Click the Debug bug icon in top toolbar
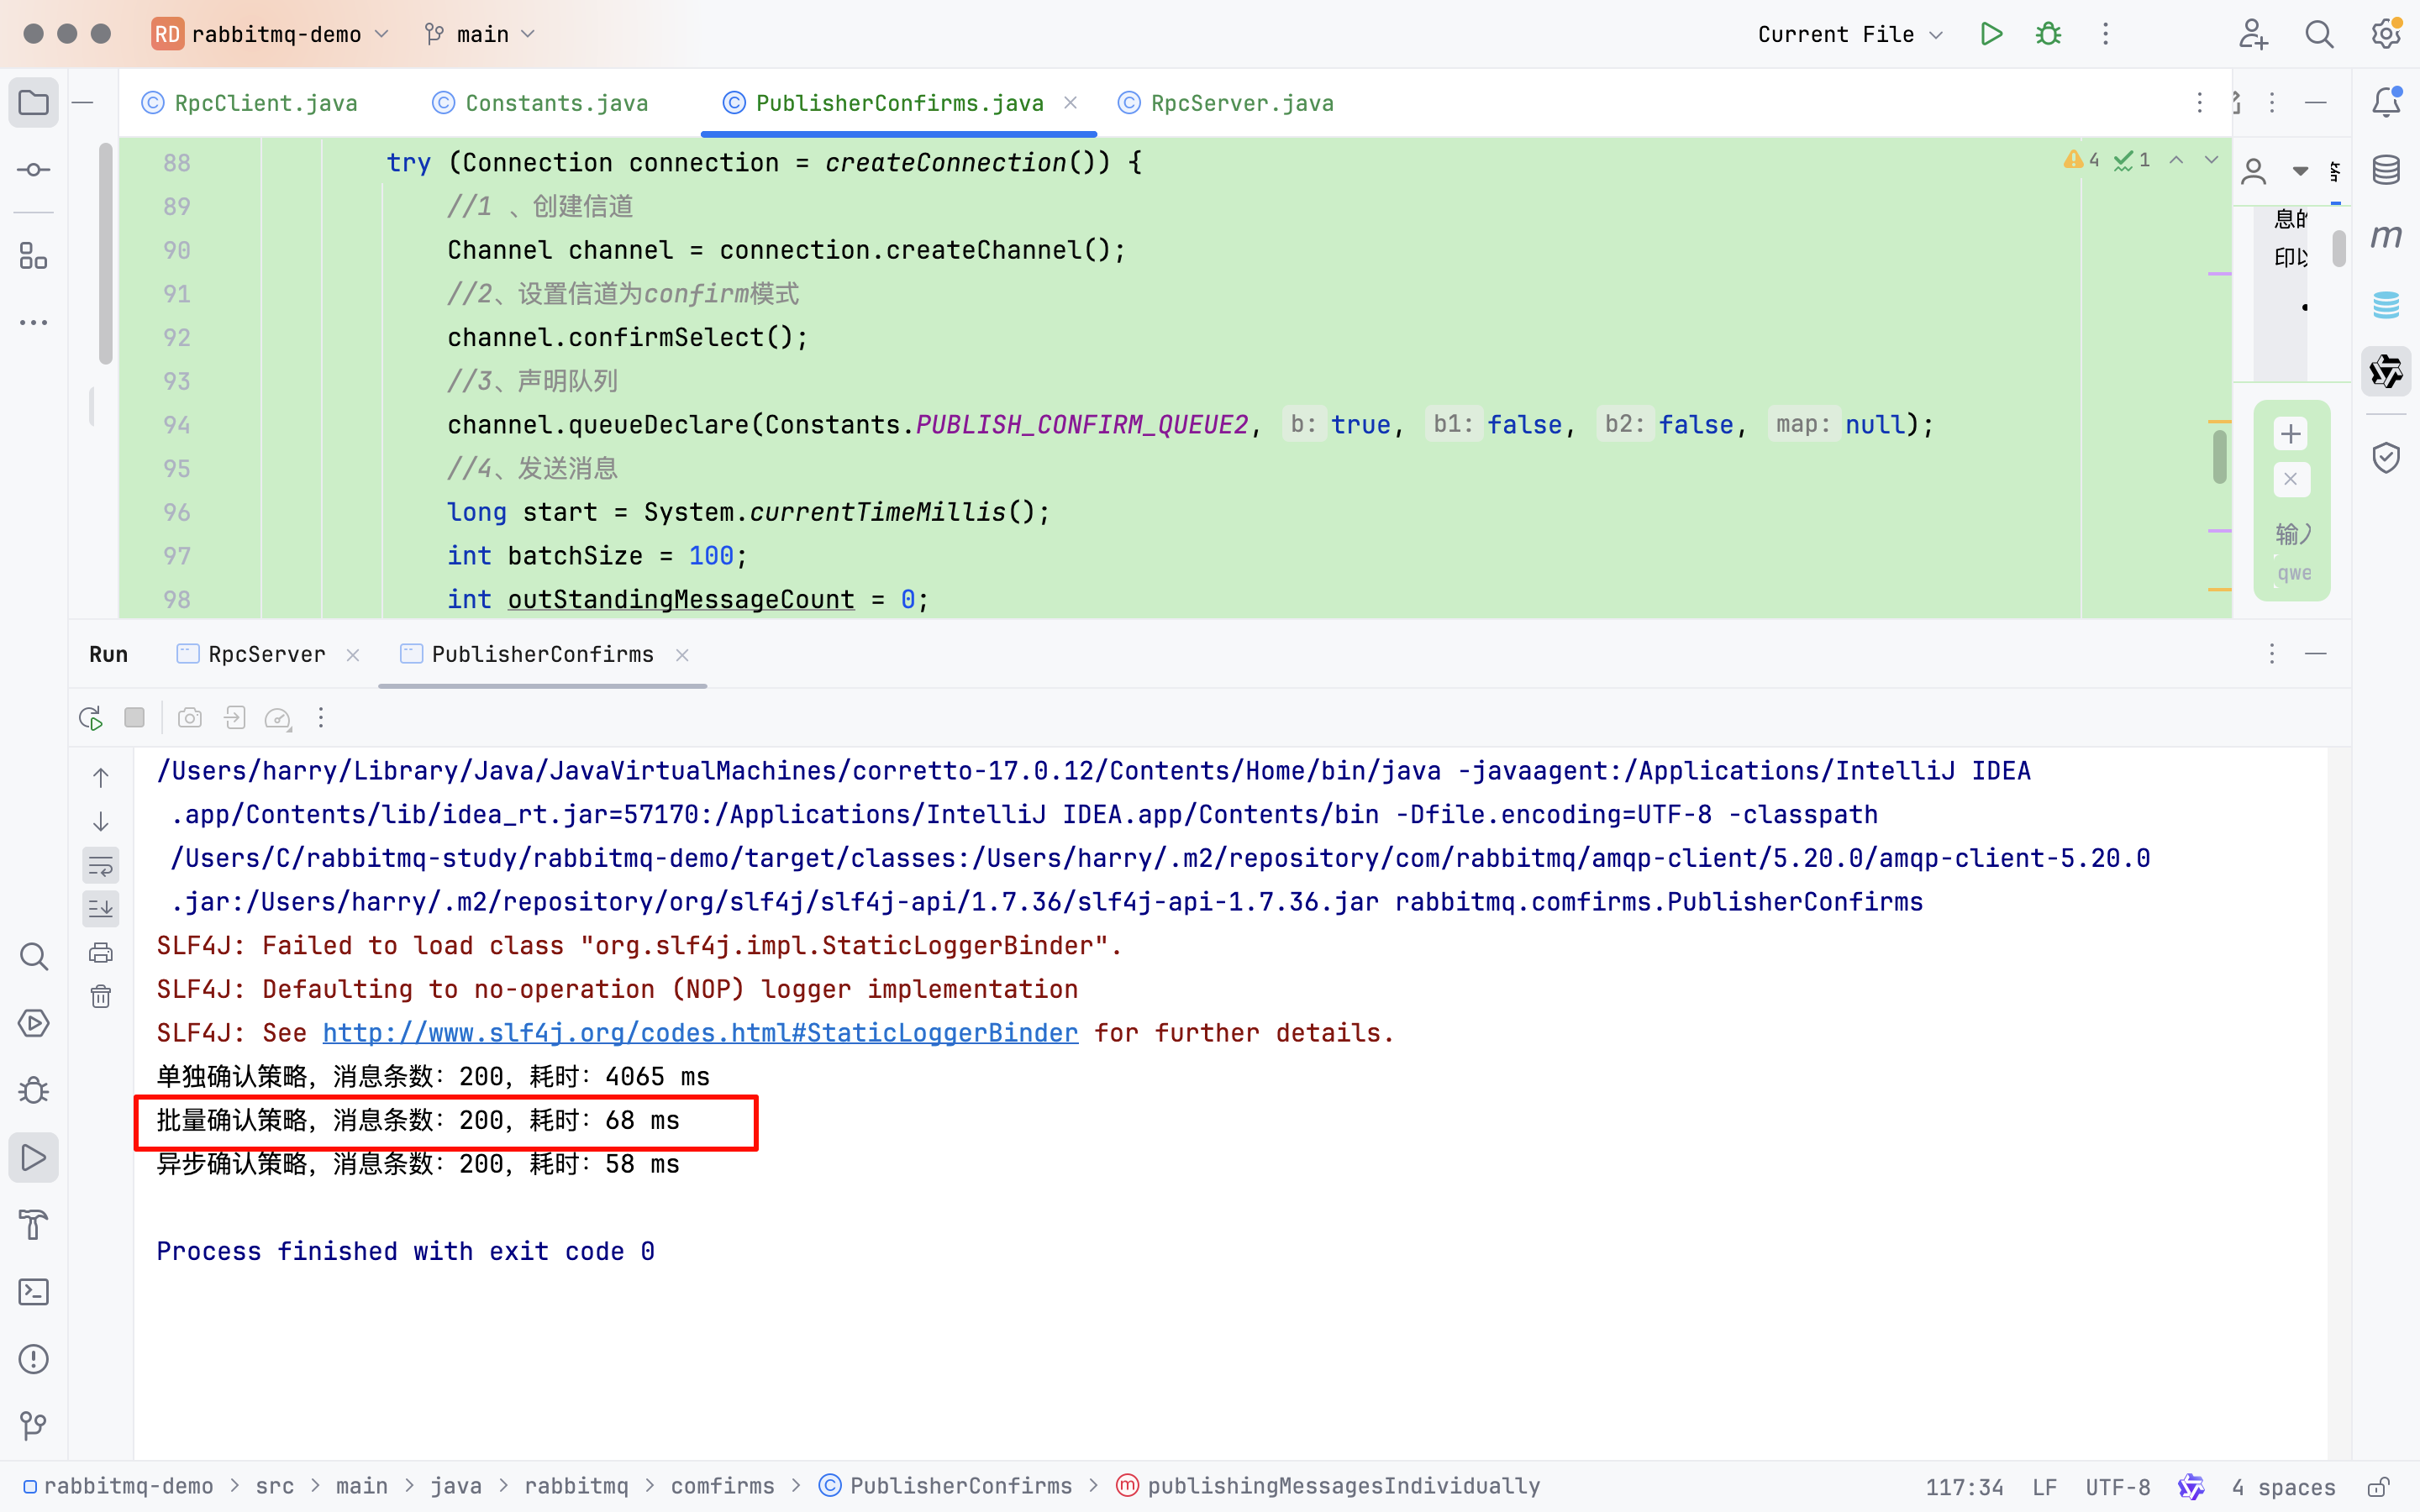The width and height of the screenshot is (2420, 1512). (2048, 34)
